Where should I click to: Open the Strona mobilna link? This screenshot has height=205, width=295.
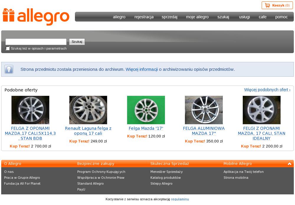236,178
